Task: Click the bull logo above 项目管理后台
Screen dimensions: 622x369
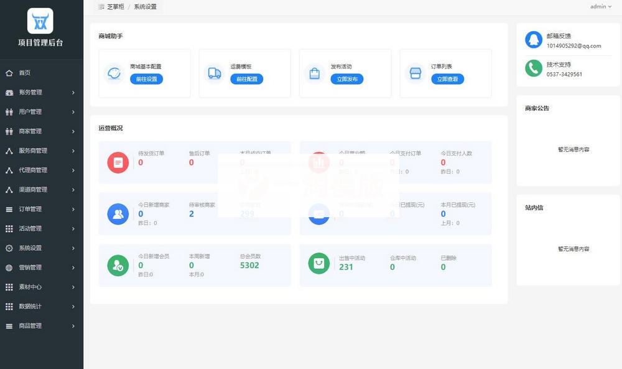Action: [40, 21]
